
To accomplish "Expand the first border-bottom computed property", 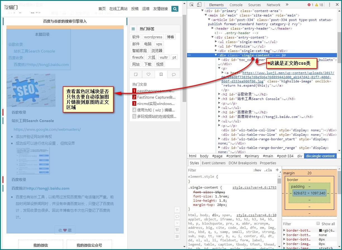I will [284, 230].
